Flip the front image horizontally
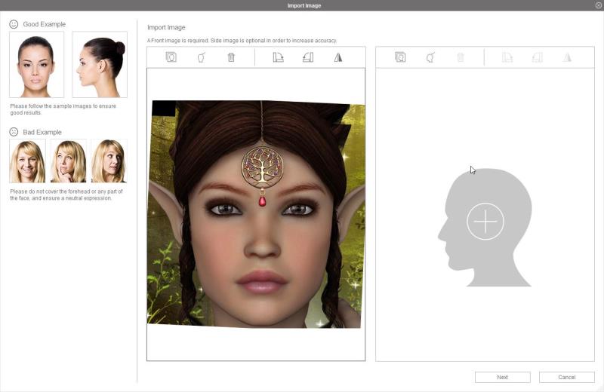Image resolution: width=604 pixels, height=392 pixels. 338,57
